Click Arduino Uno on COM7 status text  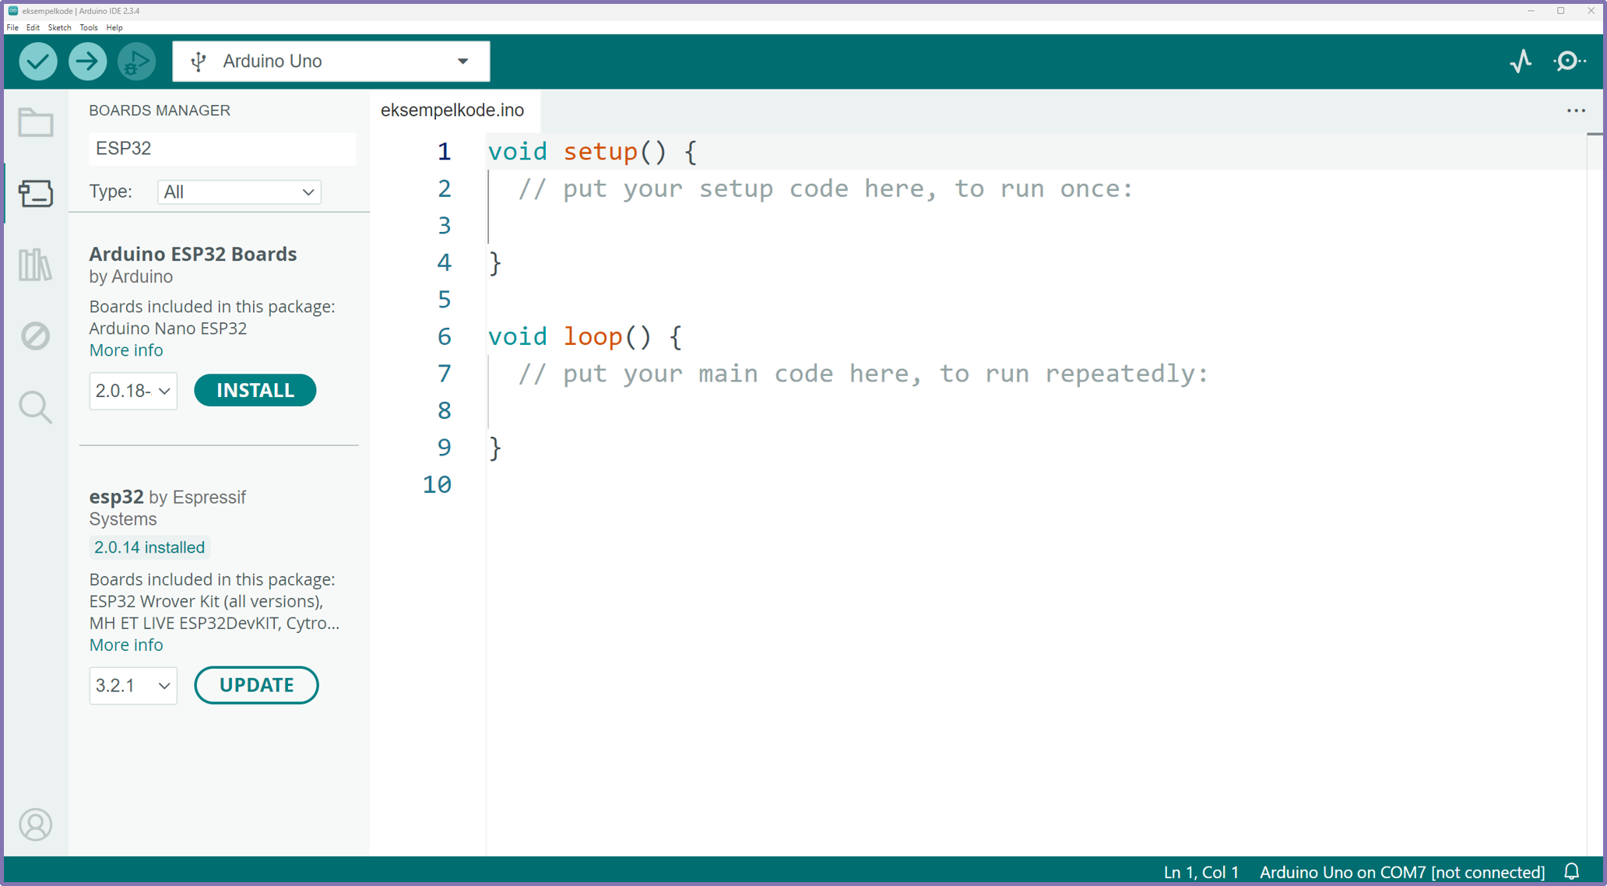[1402, 872]
